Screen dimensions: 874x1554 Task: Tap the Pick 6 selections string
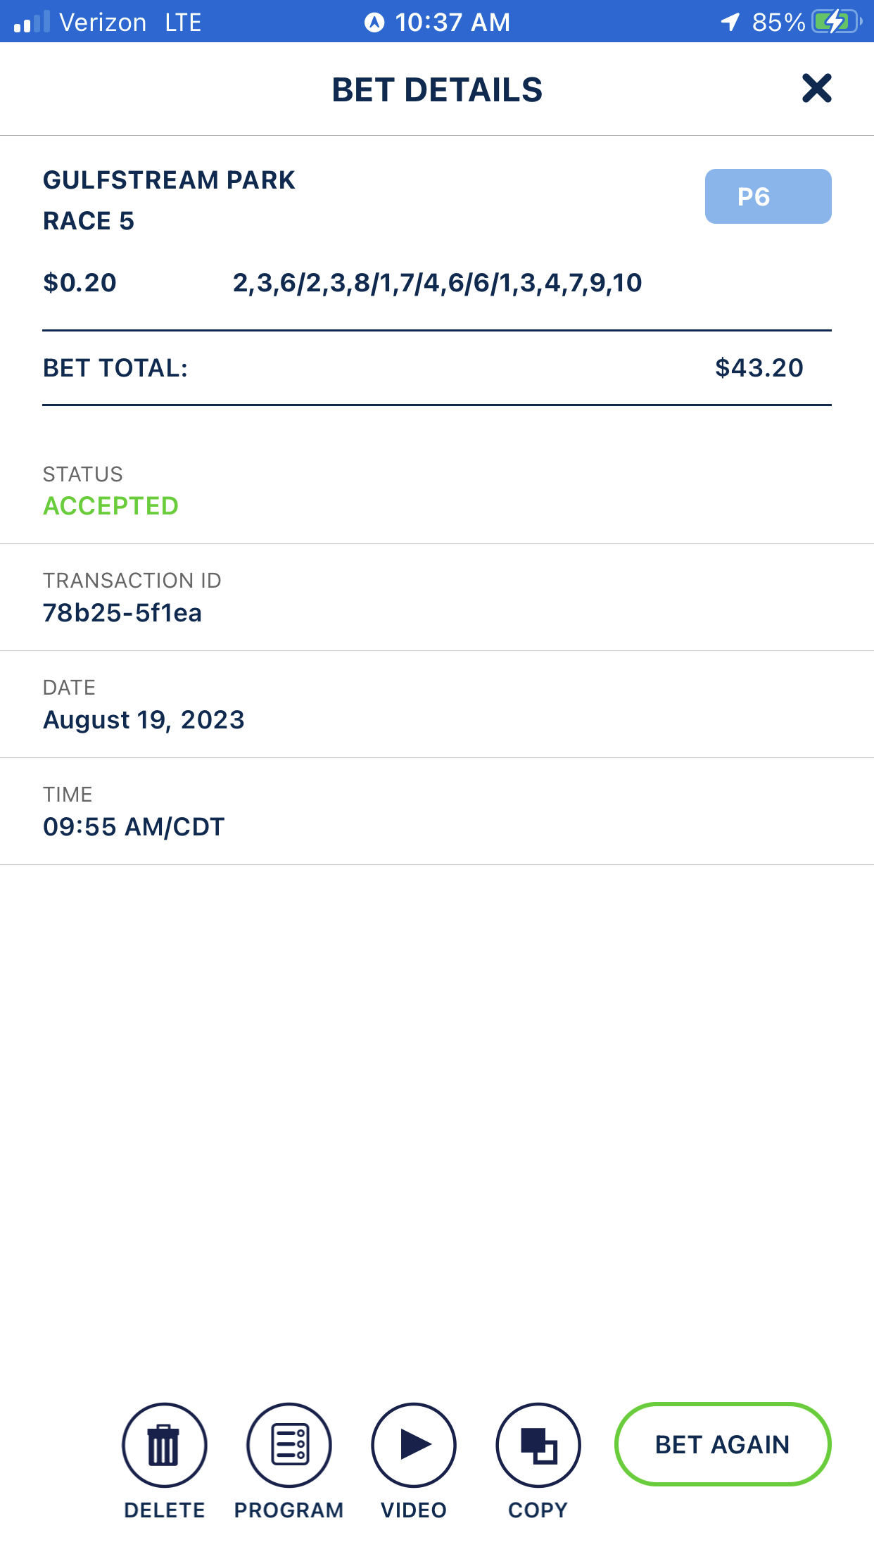[437, 283]
